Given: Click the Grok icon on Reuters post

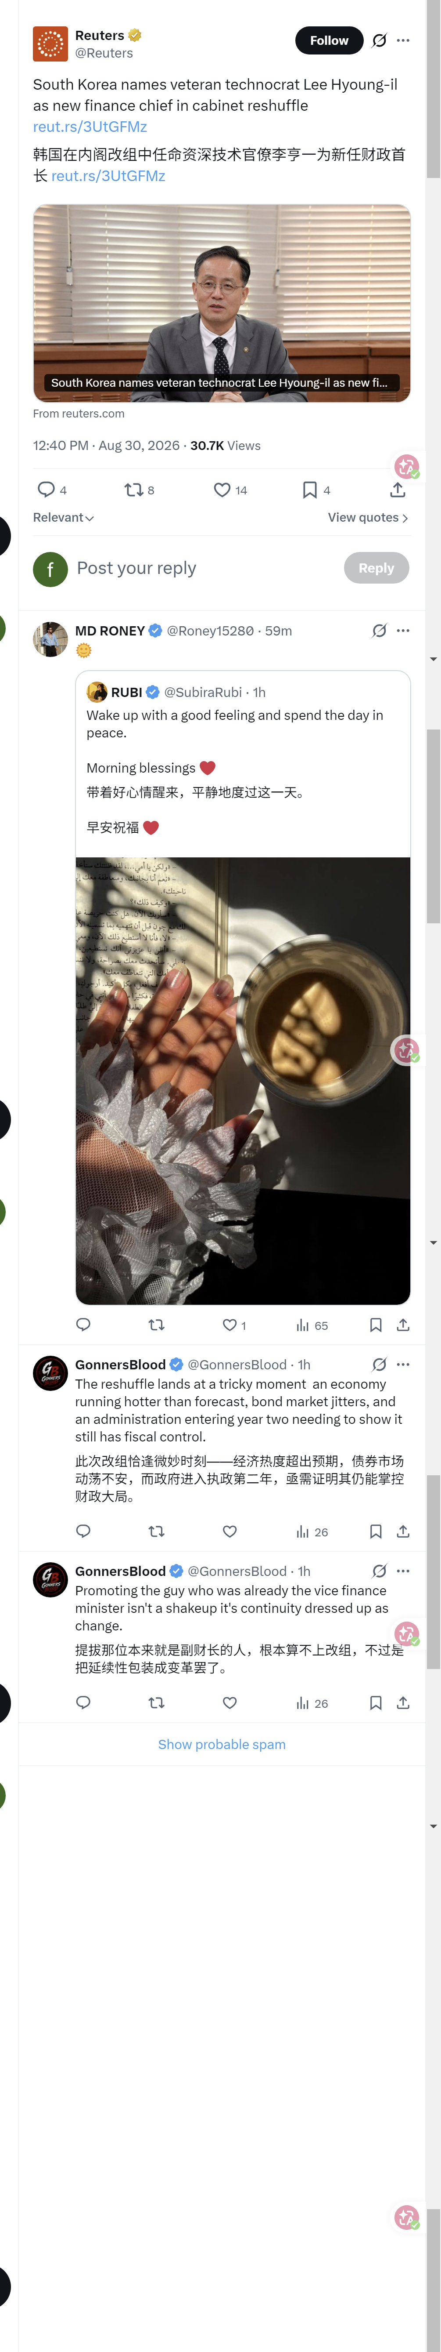Looking at the screenshot, I should coord(379,40).
